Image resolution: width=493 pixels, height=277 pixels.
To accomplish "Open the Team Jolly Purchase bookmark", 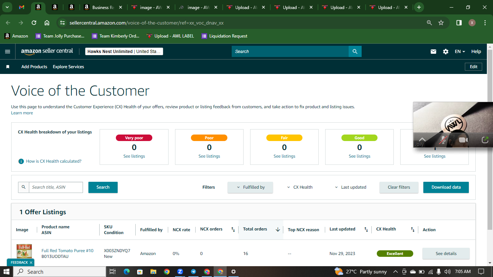I will click(60, 36).
